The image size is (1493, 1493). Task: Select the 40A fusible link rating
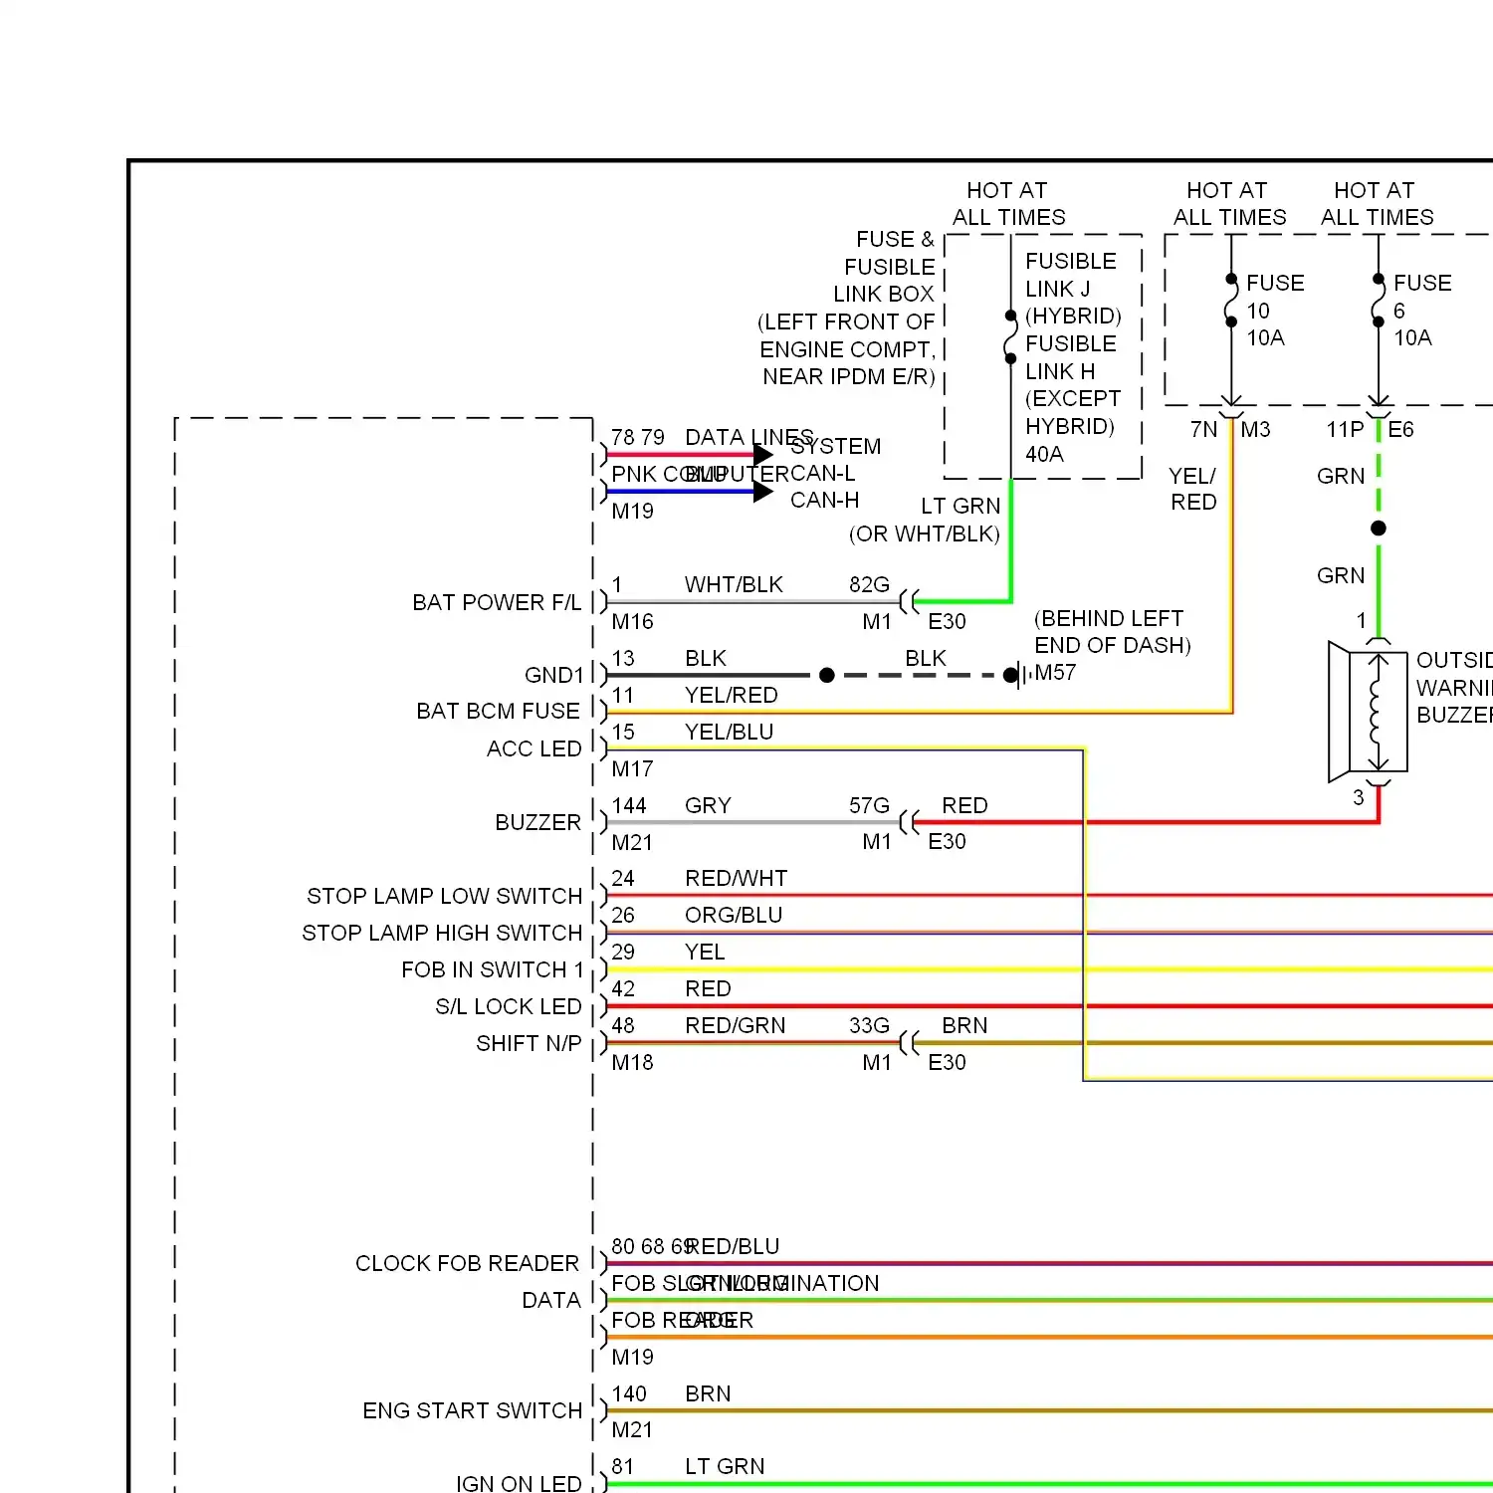[x=1044, y=454]
